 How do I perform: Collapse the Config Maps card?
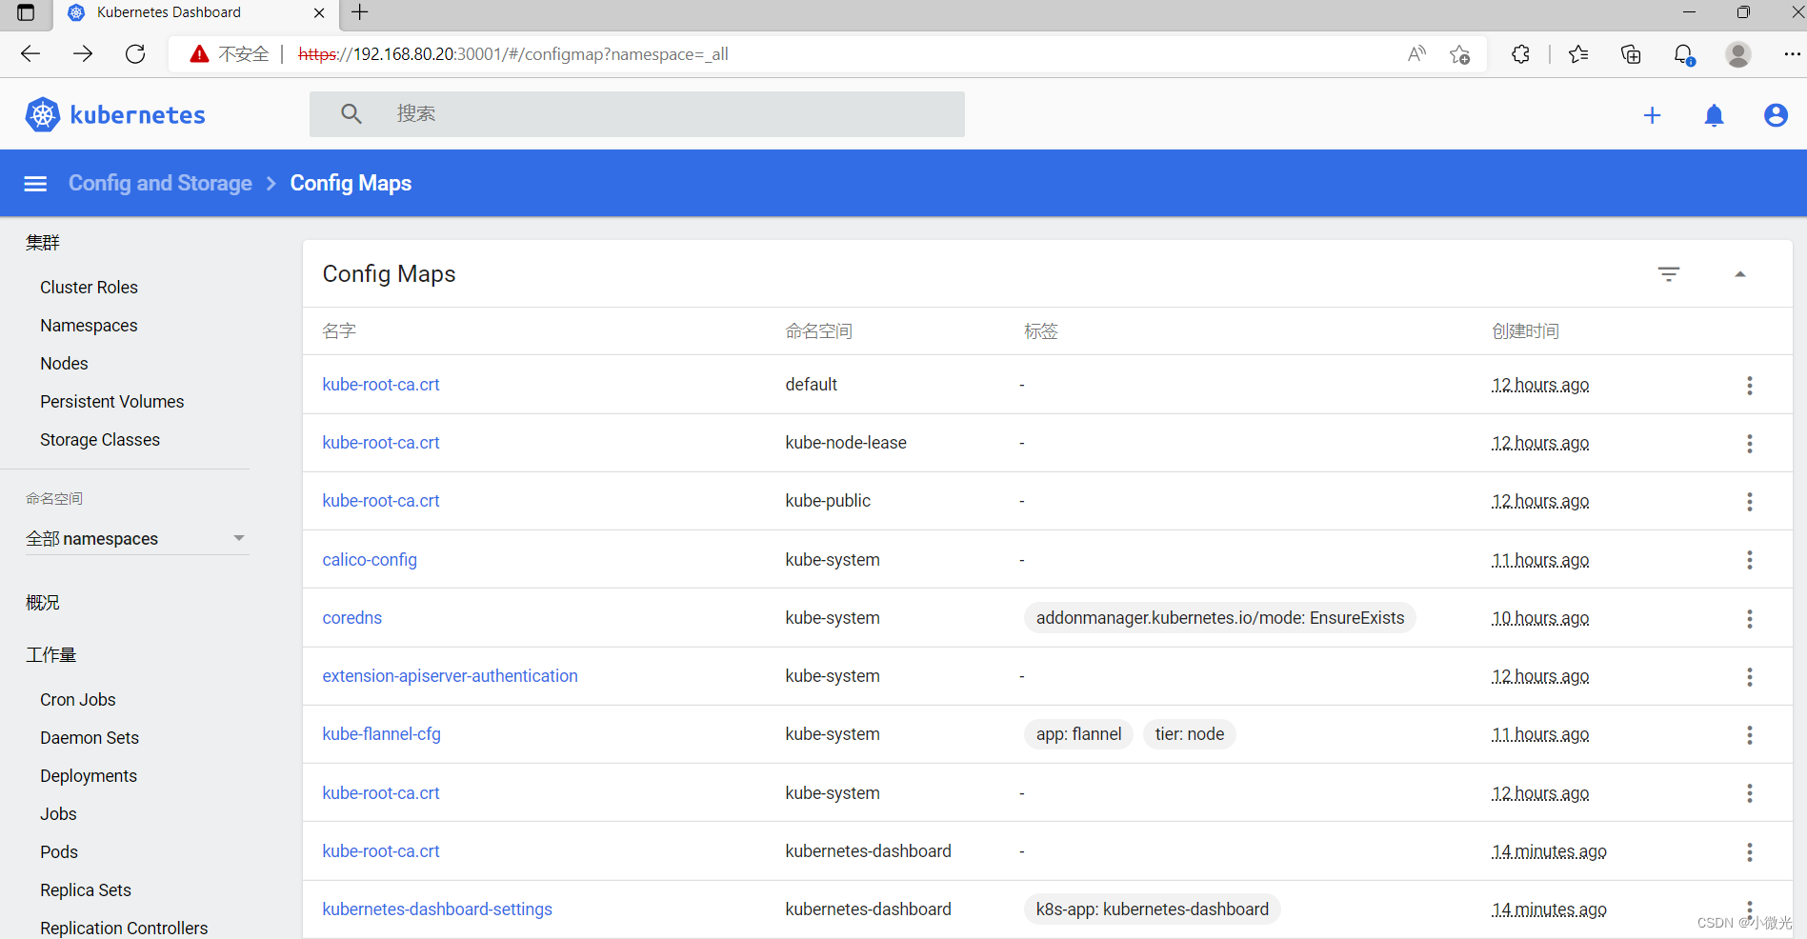1740,274
